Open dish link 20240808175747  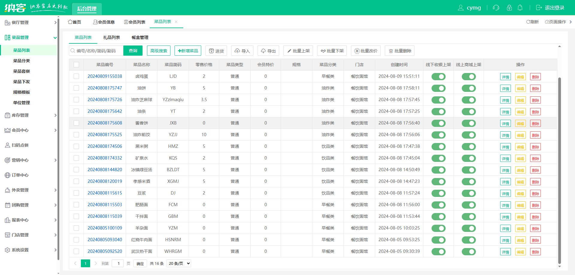(105, 88)
